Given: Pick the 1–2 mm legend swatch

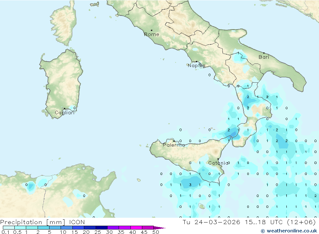Looking at the screenshot, I should click(x=32, y=228).
